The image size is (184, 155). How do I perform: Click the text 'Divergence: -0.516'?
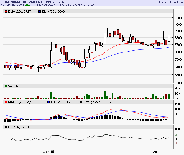coord(97,102)
